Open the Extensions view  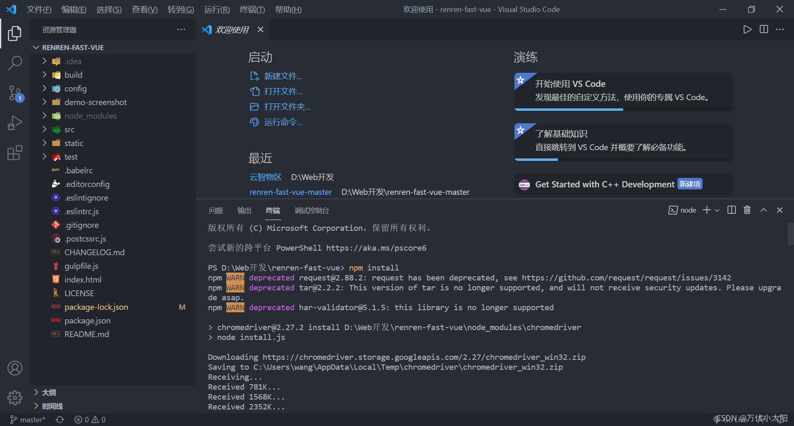pos(15,153)
